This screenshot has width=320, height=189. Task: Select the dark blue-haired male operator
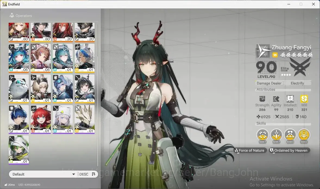[19, 119]
